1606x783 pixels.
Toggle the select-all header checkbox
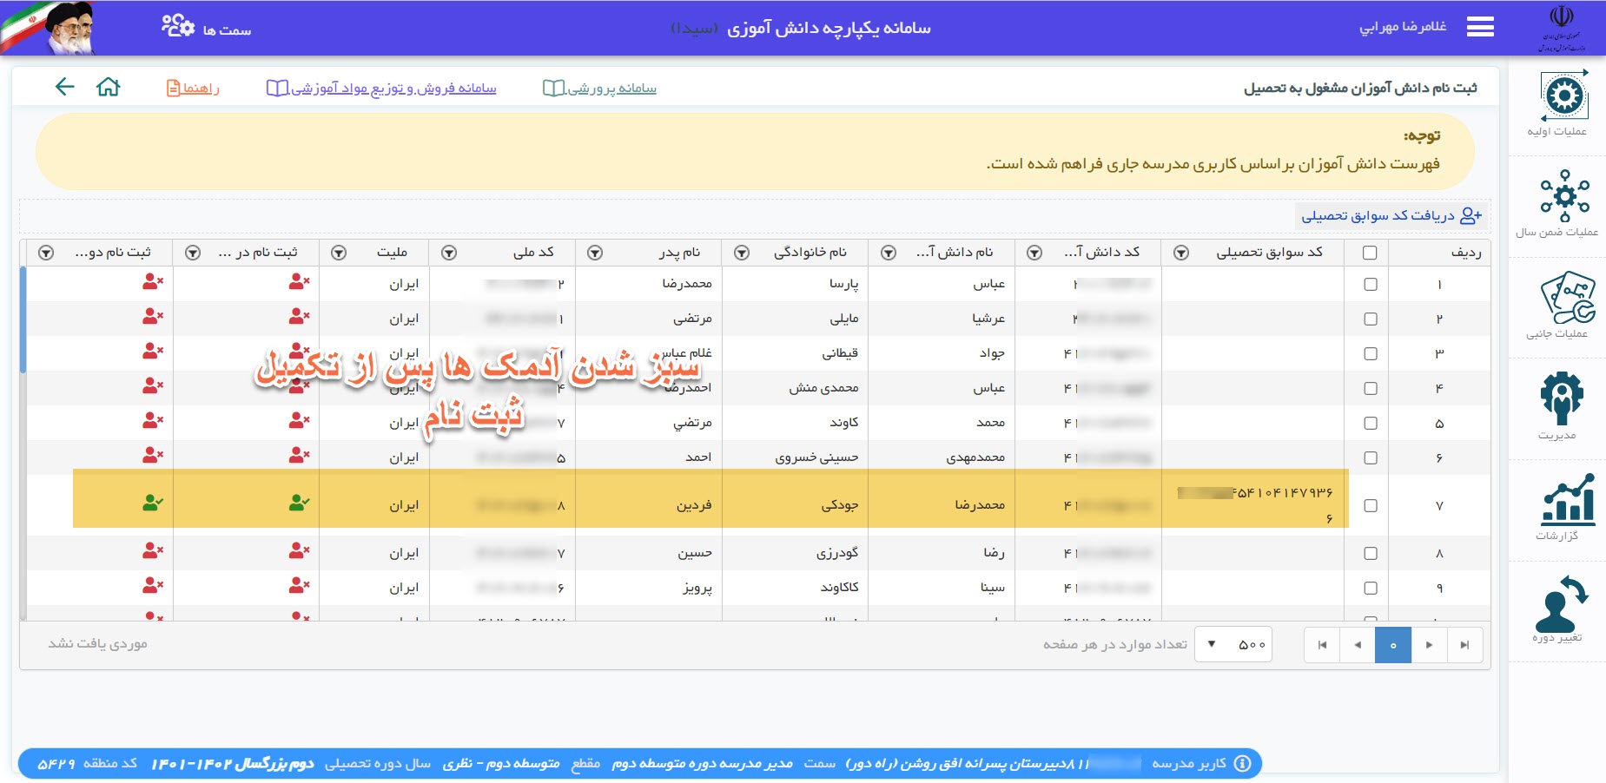[x=1370, y=253]
